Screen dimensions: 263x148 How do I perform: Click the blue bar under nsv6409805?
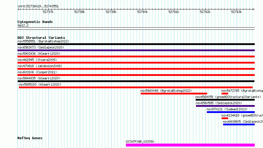coord(239,124)
